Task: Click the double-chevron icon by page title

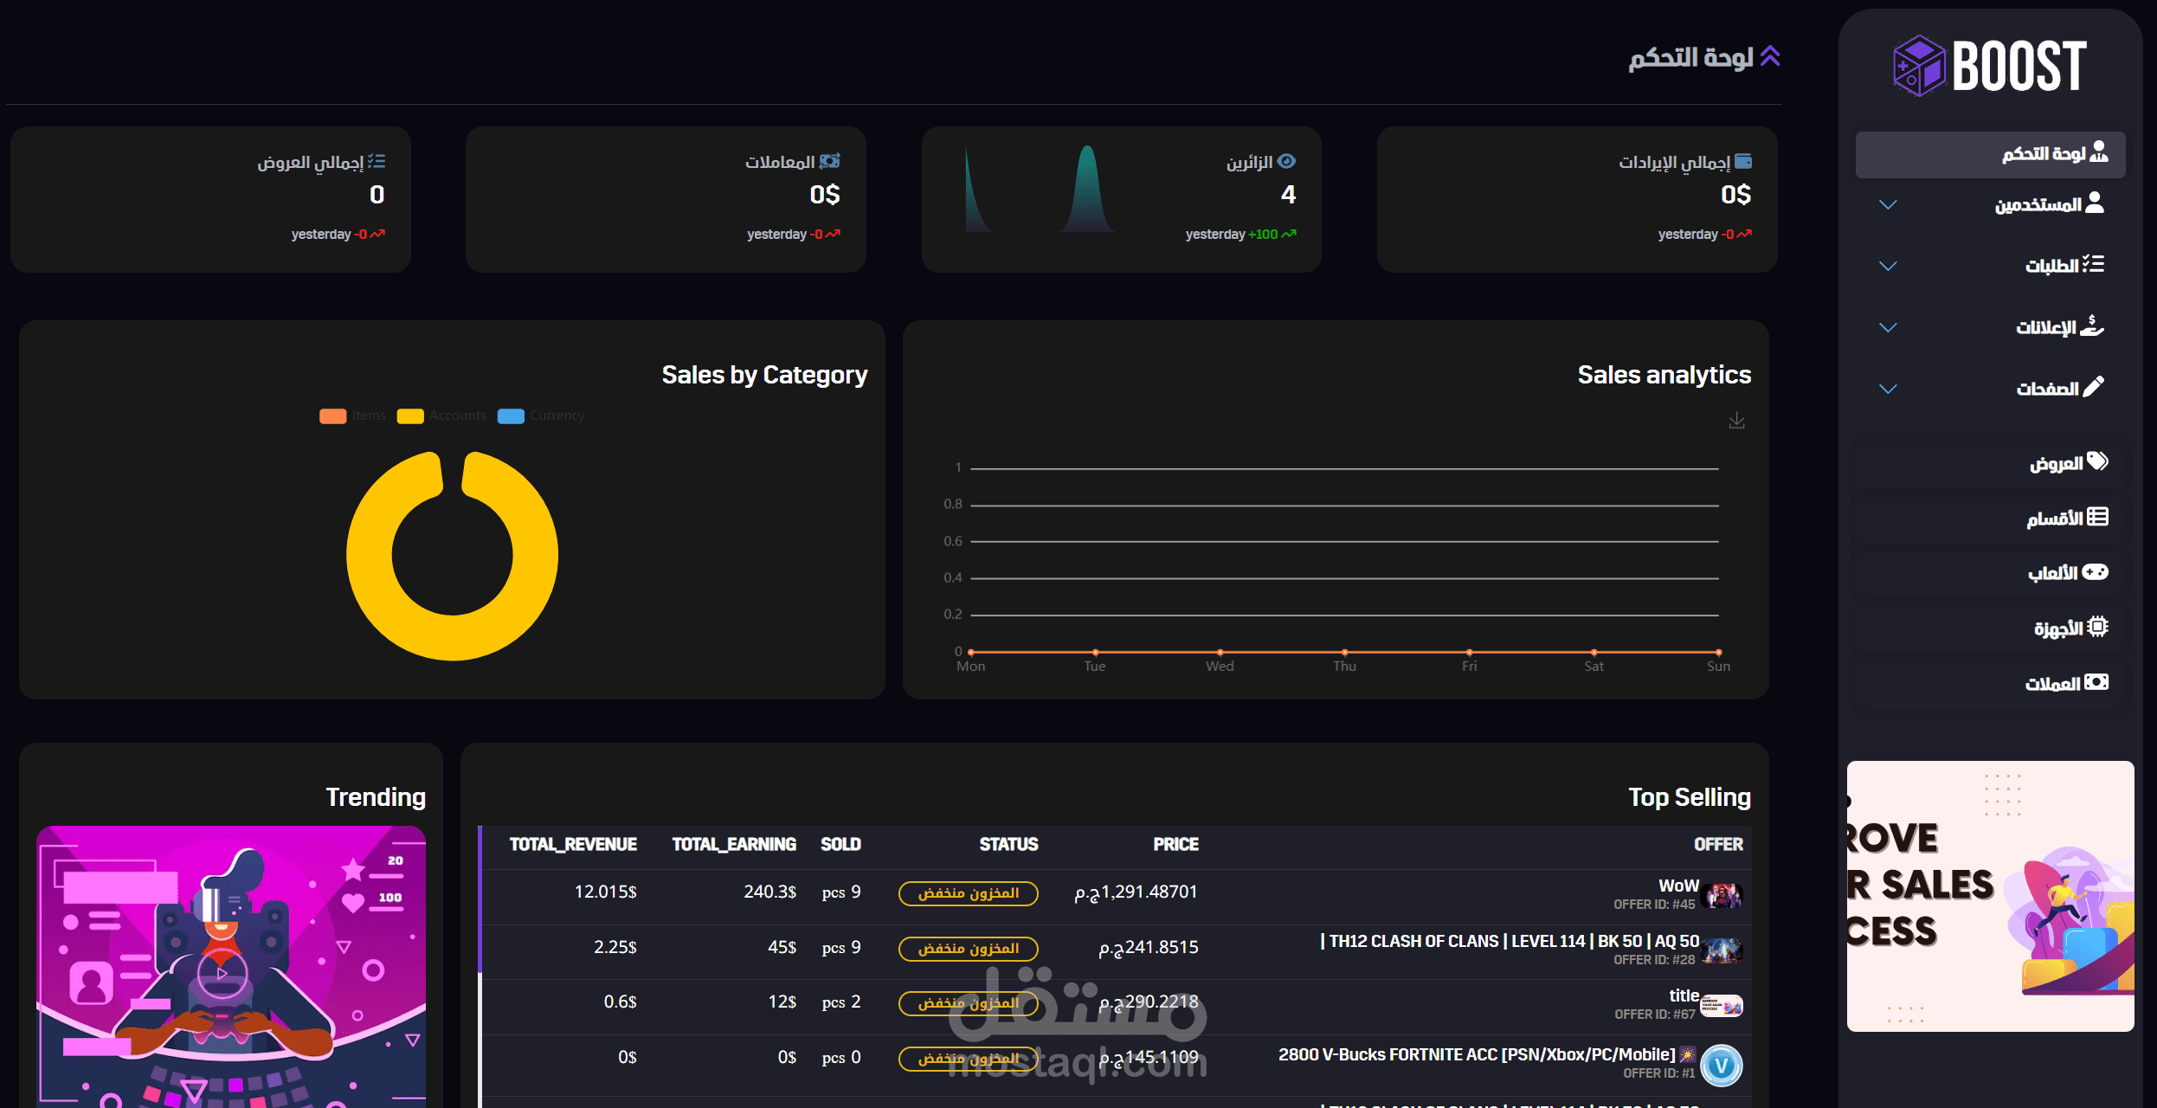Action: 1770,56
